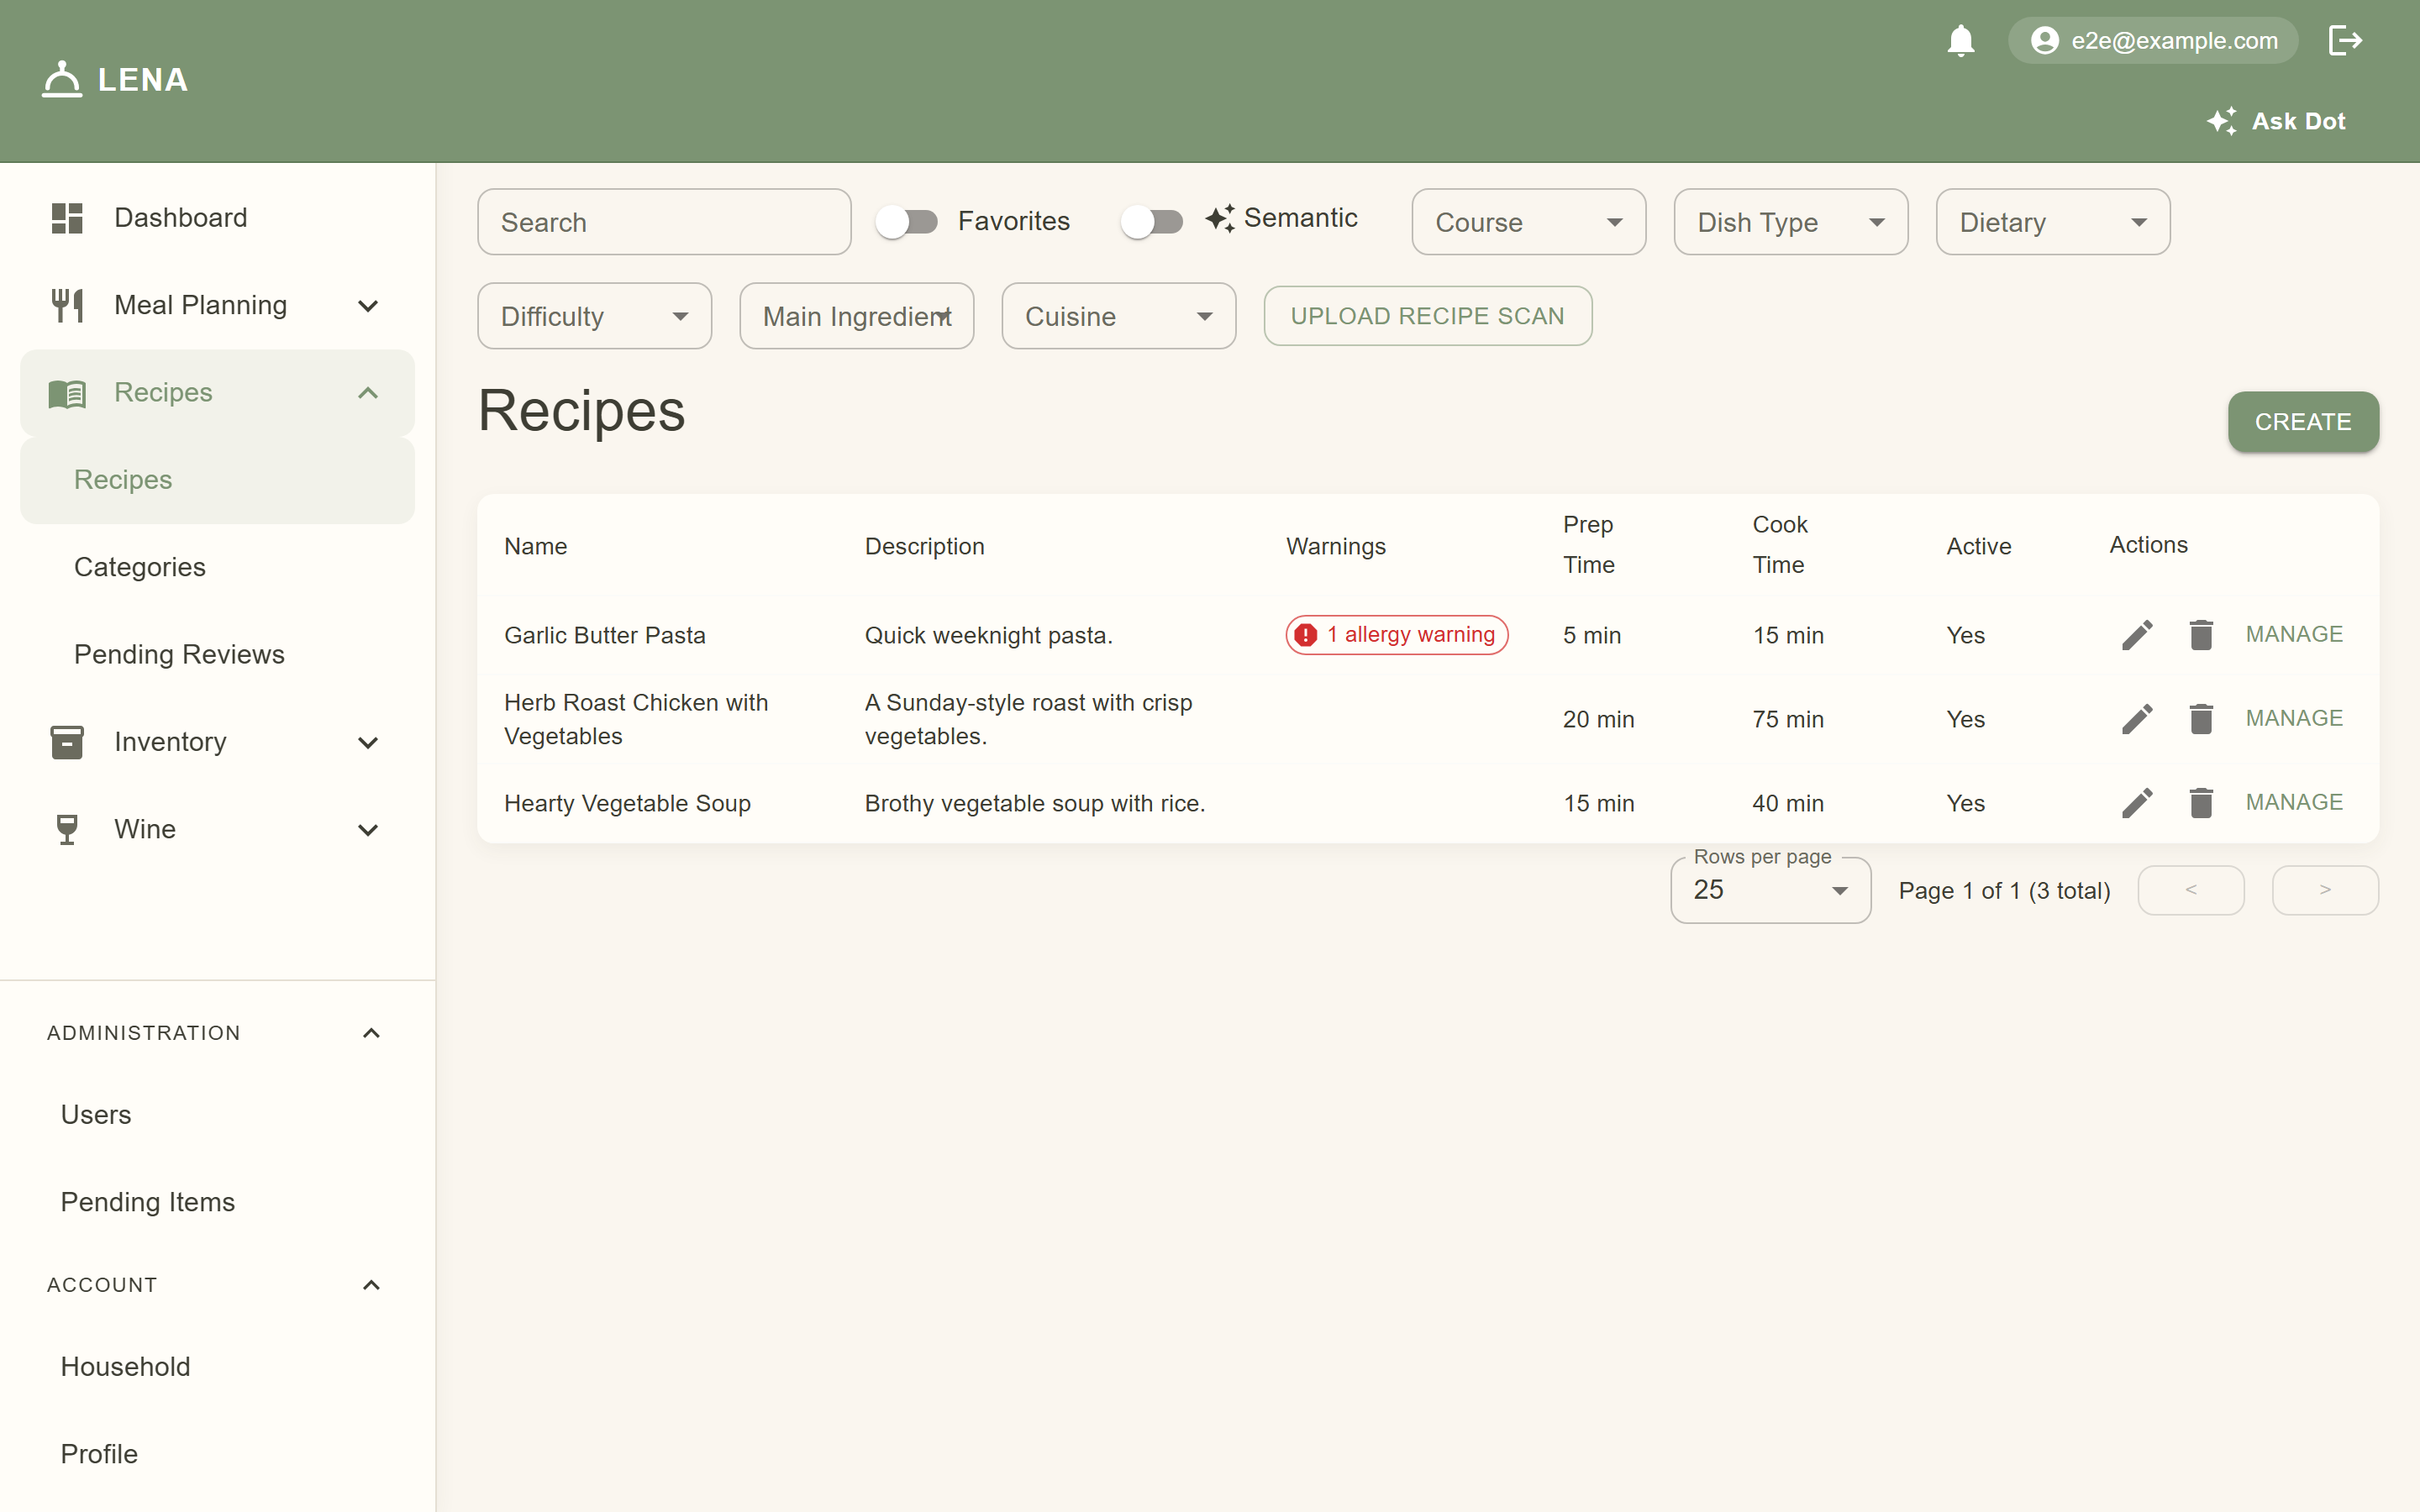Click UPLOAD RECIPE SCAN button
This screenshot has height=1512, width=2420.
[1427, 316]
